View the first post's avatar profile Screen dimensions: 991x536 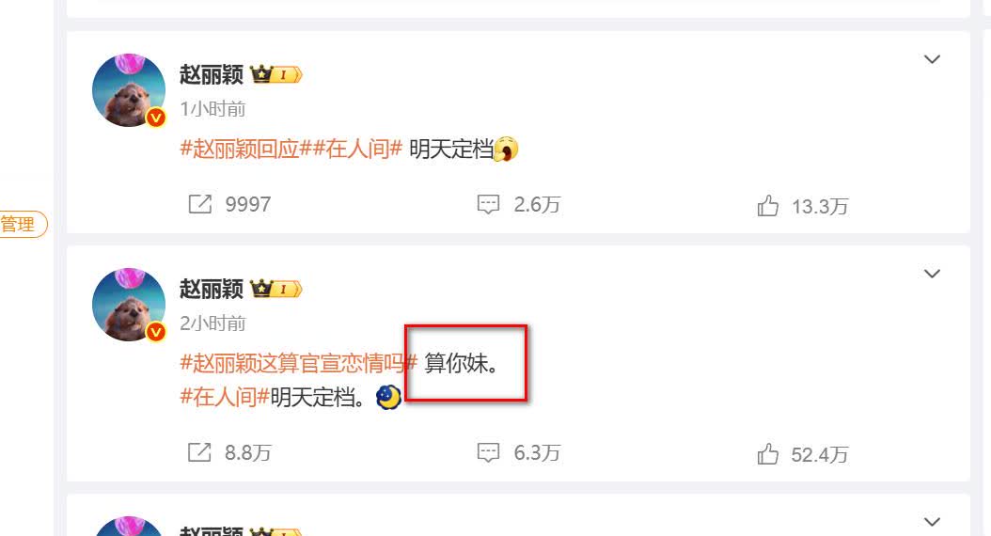coord(129,89)
